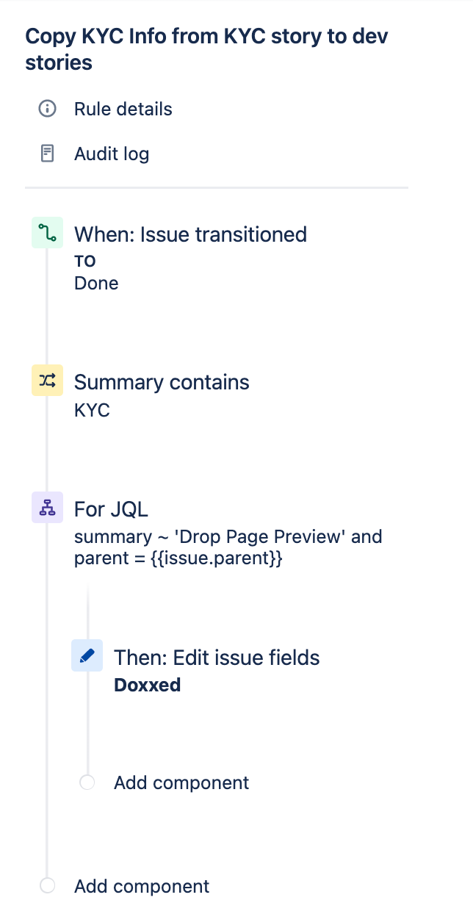
Task: Click the rule title heading
Action: (207, 49)
